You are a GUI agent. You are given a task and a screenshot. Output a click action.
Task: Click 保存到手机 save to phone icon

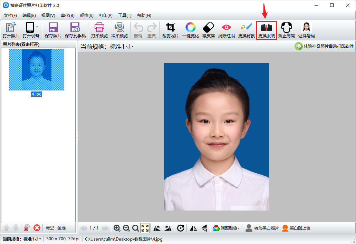coord(75,30)
